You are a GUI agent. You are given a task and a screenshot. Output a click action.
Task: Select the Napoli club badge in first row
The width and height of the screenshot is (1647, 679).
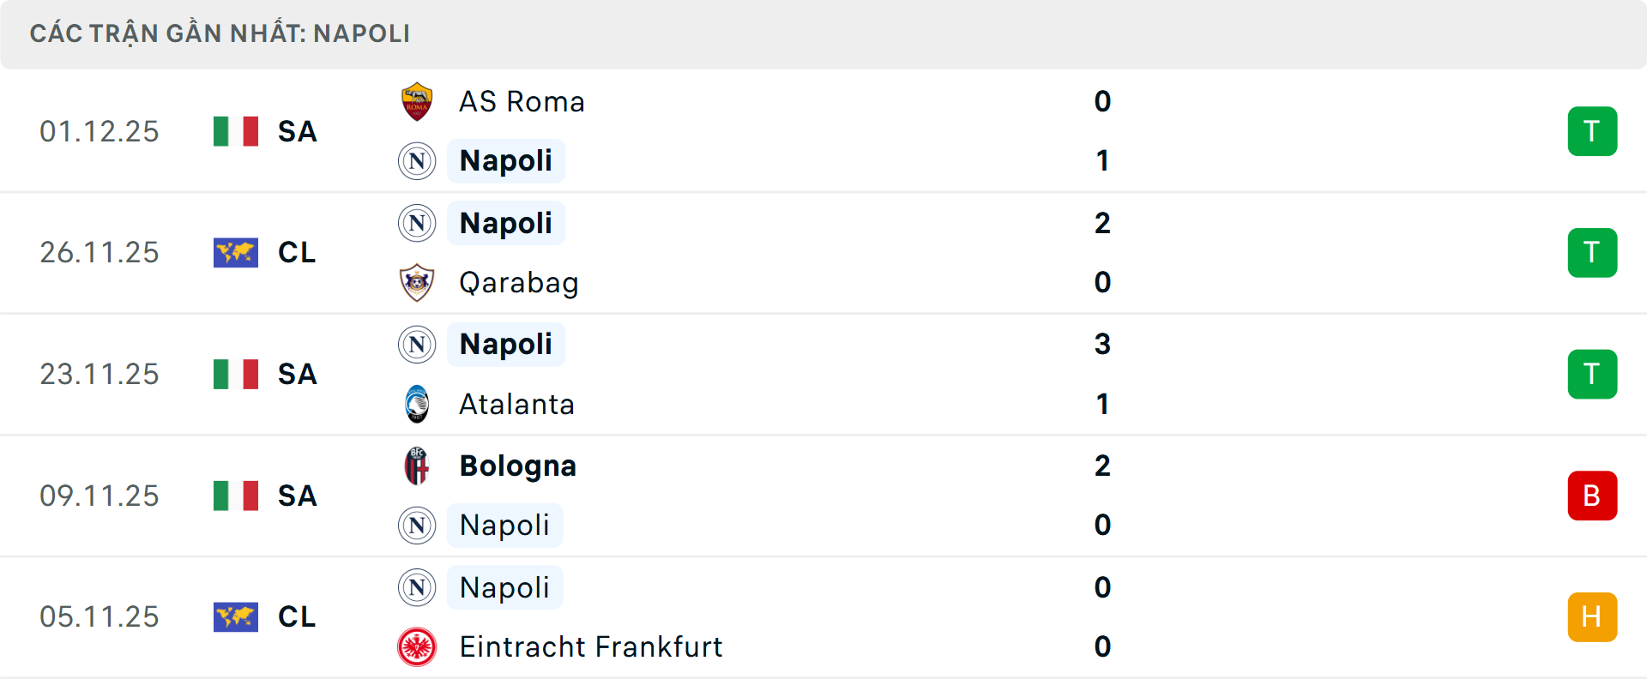[417, 161]
